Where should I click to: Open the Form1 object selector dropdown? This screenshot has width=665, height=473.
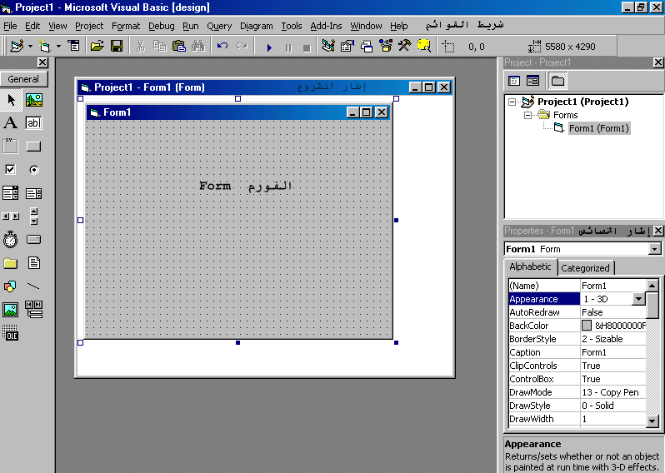(x=654, y=249)
